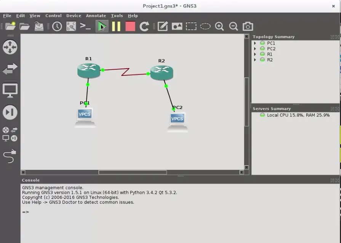341x243 pixels.
Task: Click the Save project icon
Action: [39, 26]
